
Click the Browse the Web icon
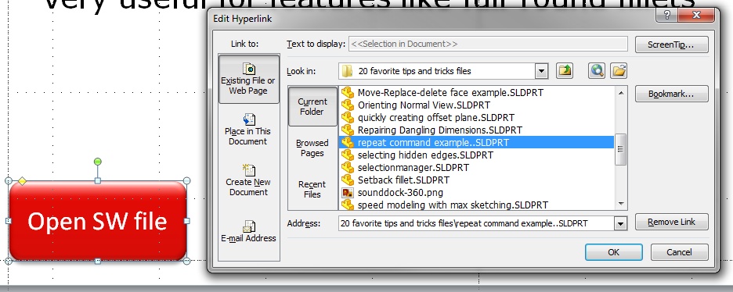[x=597, y=71]
